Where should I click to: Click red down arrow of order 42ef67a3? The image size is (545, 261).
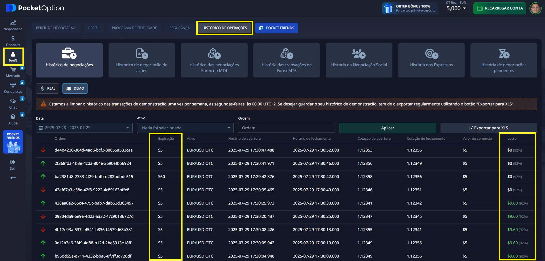(x=43, y=190)
